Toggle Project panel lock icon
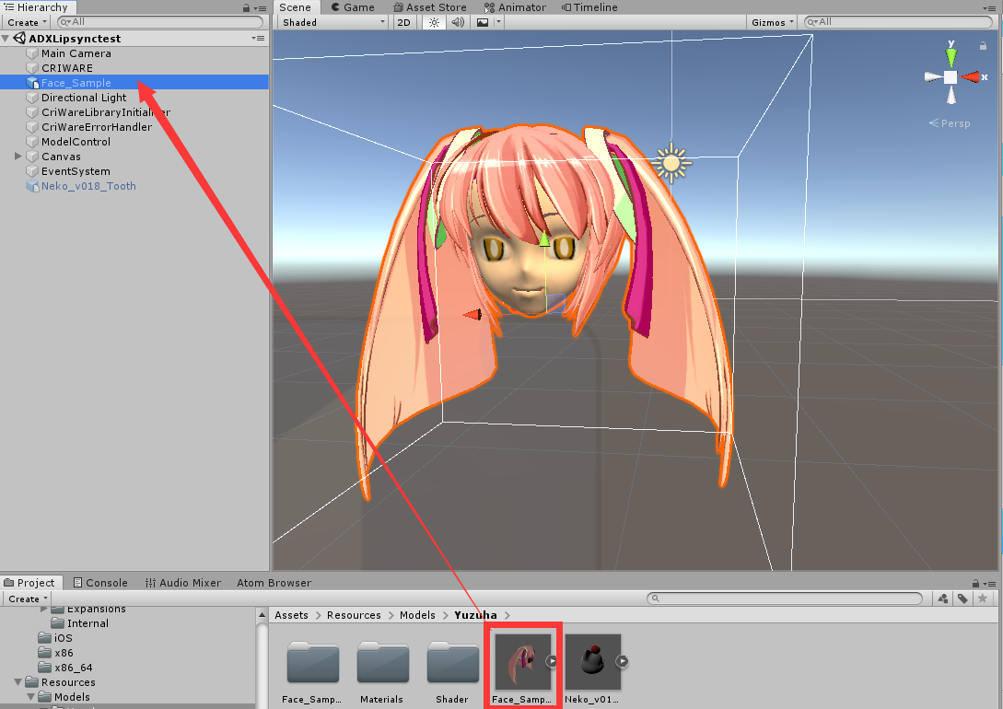This screenshot has width=1003, height=709. click(x=975, y=584)
